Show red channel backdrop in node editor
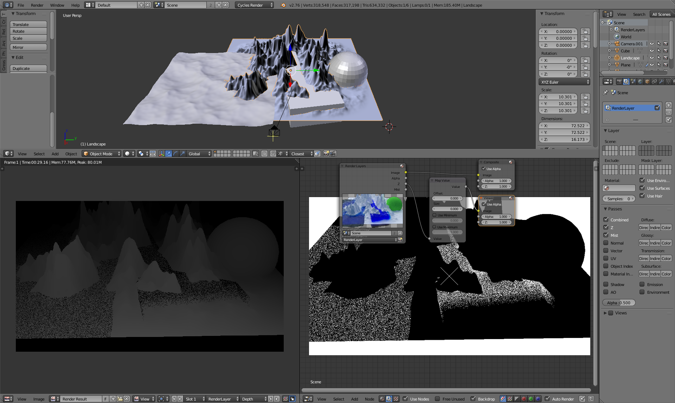 pos(524,399)
